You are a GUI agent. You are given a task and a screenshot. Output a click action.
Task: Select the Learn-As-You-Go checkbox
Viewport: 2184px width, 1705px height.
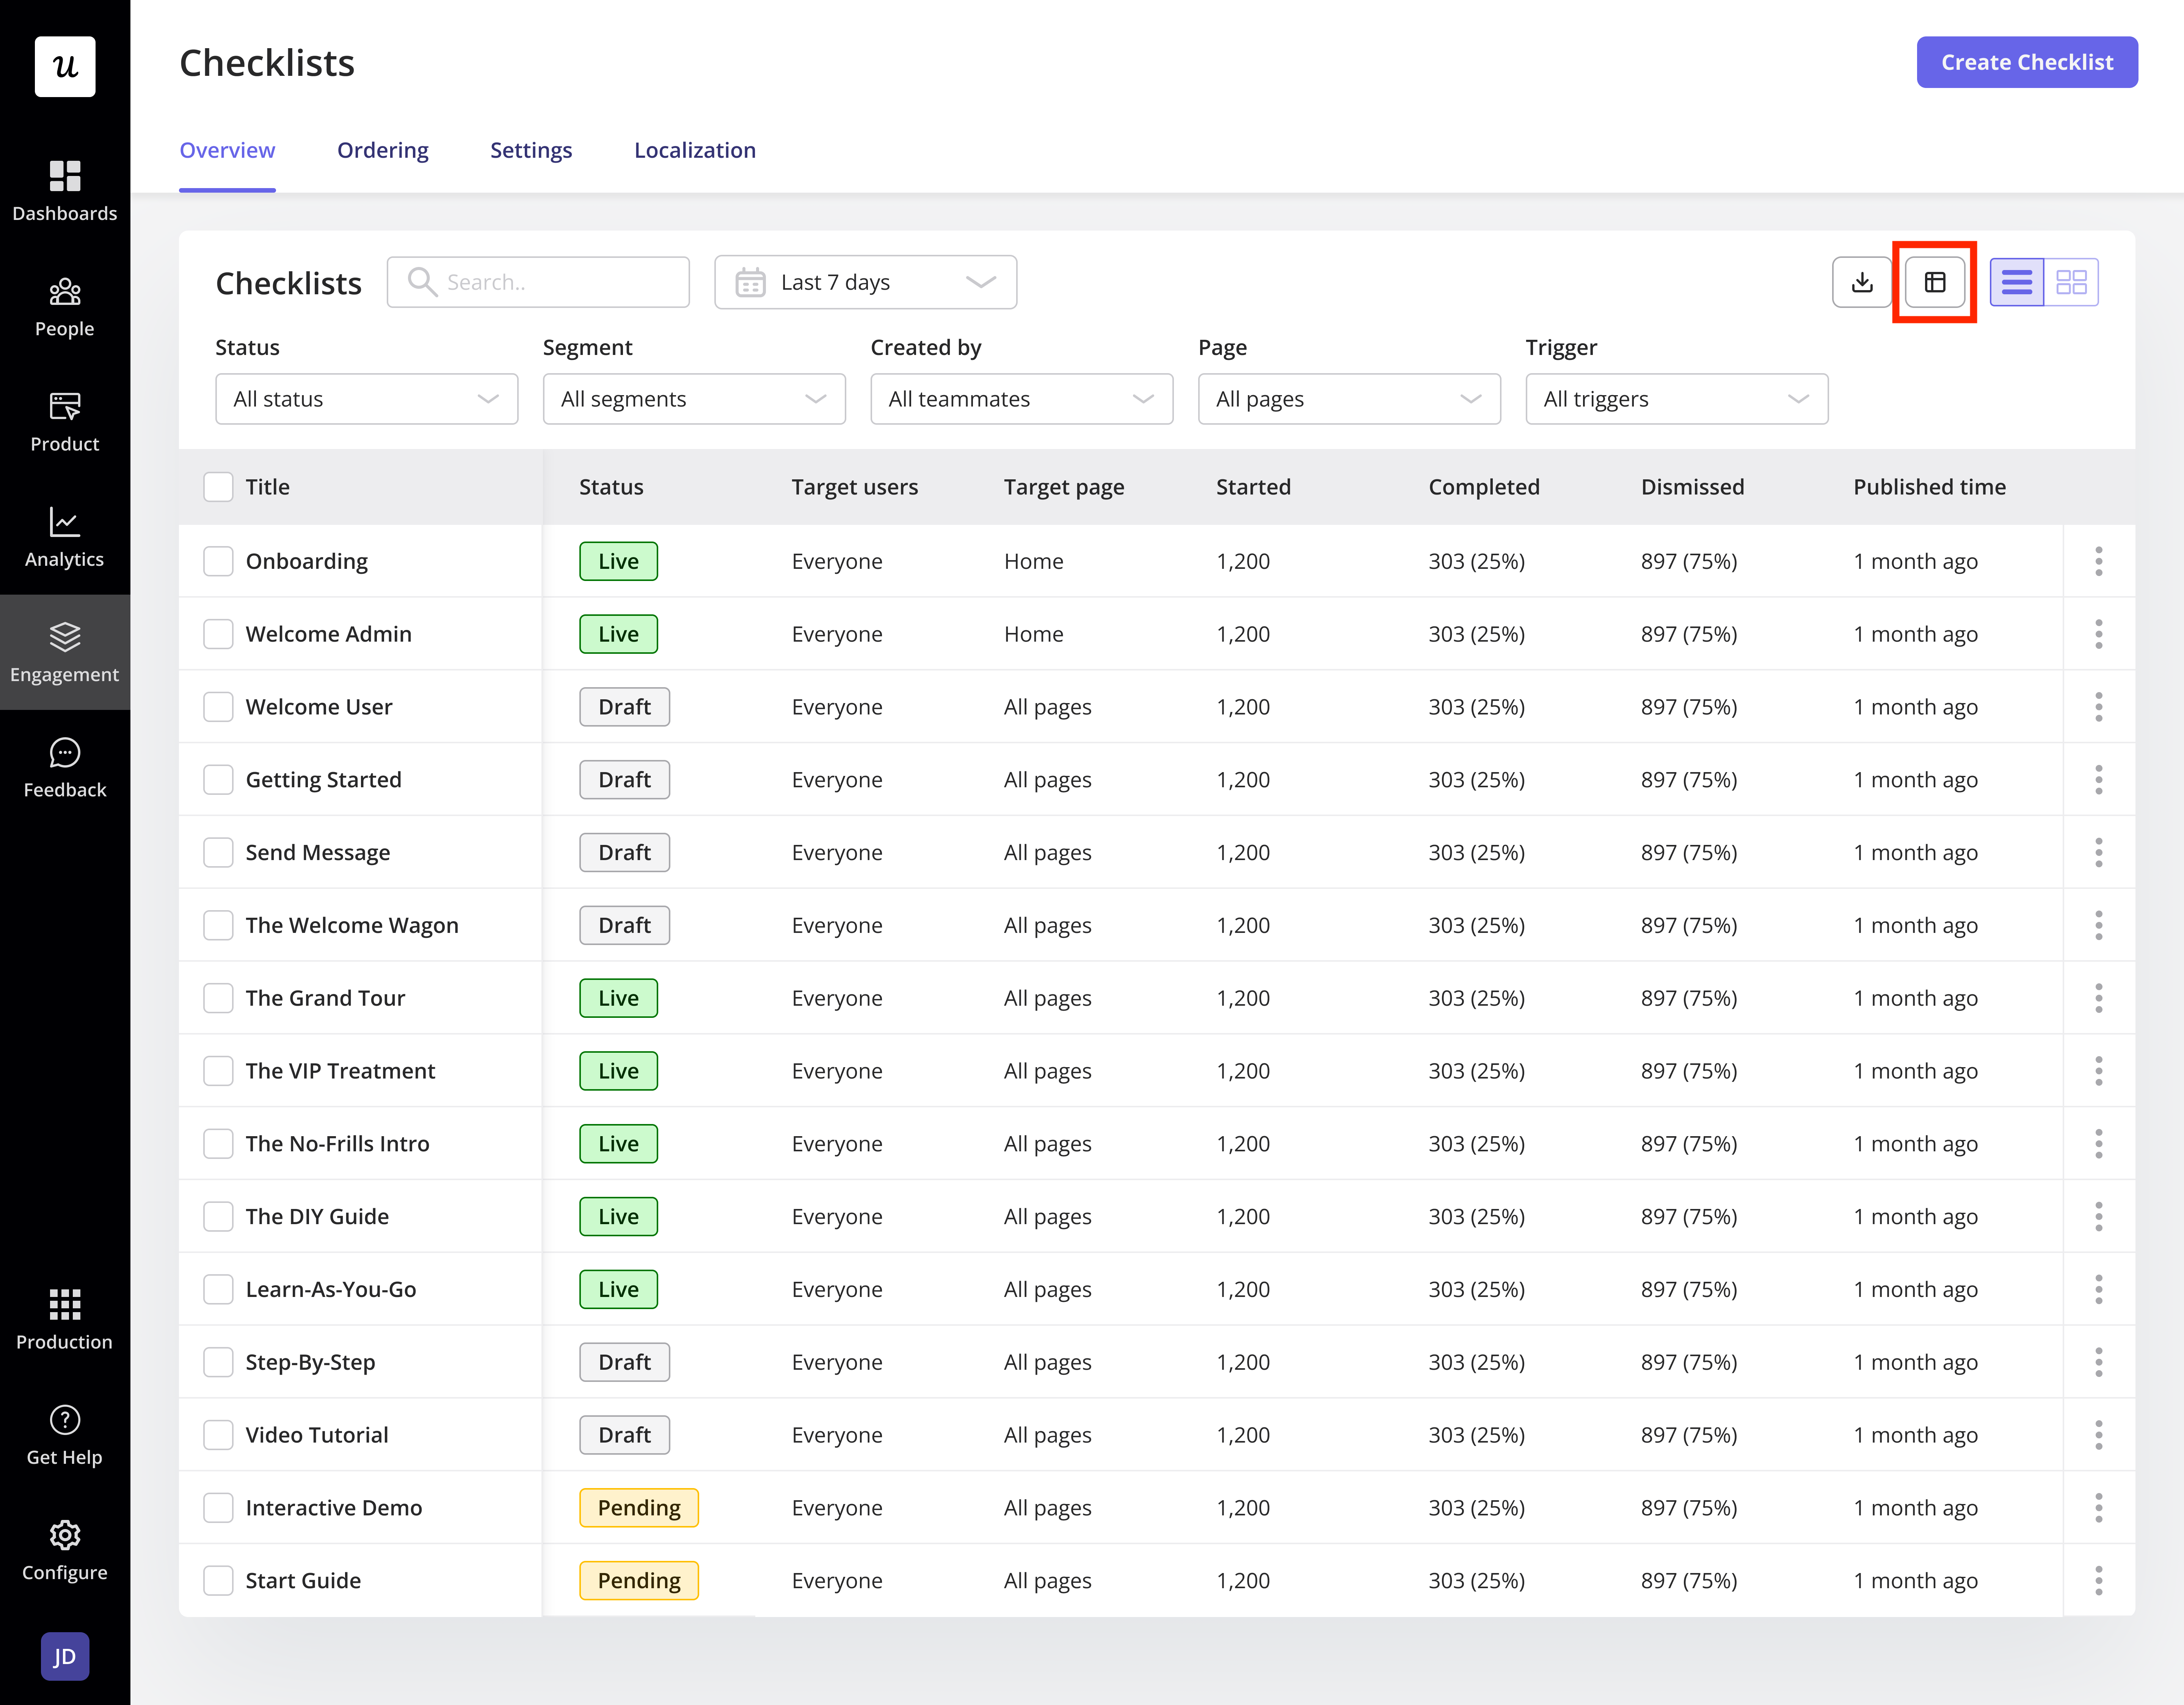[218, 1289]
